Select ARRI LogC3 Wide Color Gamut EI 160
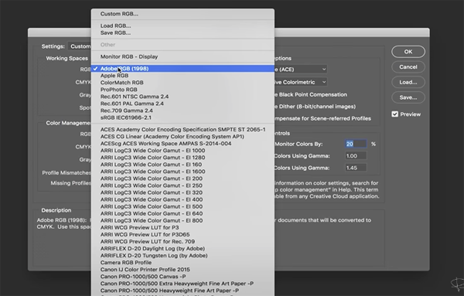The height and width of the screenshot is (296, 464). (x=183, y=165)
